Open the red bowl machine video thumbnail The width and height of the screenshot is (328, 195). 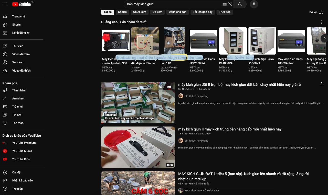coord(138,147)
